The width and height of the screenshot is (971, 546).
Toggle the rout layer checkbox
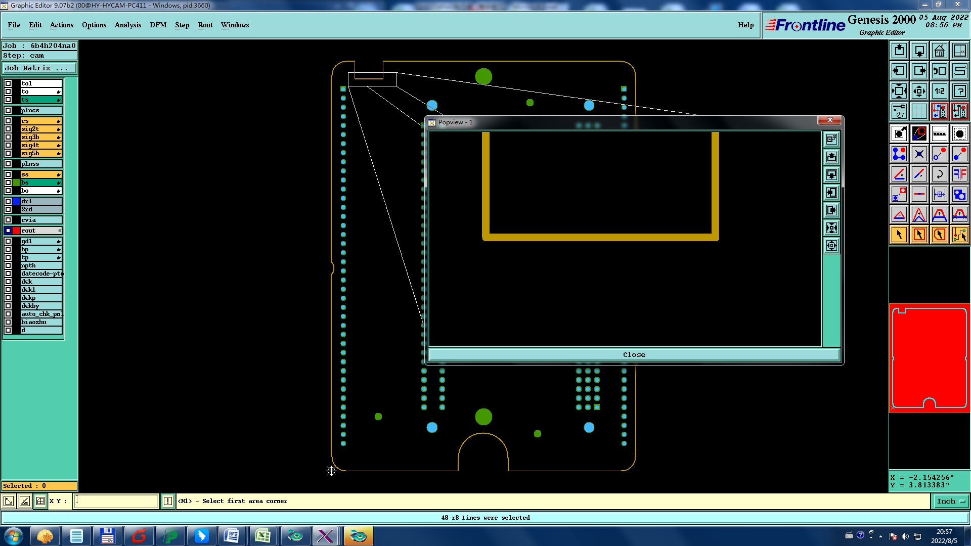pyautogui.click(x=8, y=231)
